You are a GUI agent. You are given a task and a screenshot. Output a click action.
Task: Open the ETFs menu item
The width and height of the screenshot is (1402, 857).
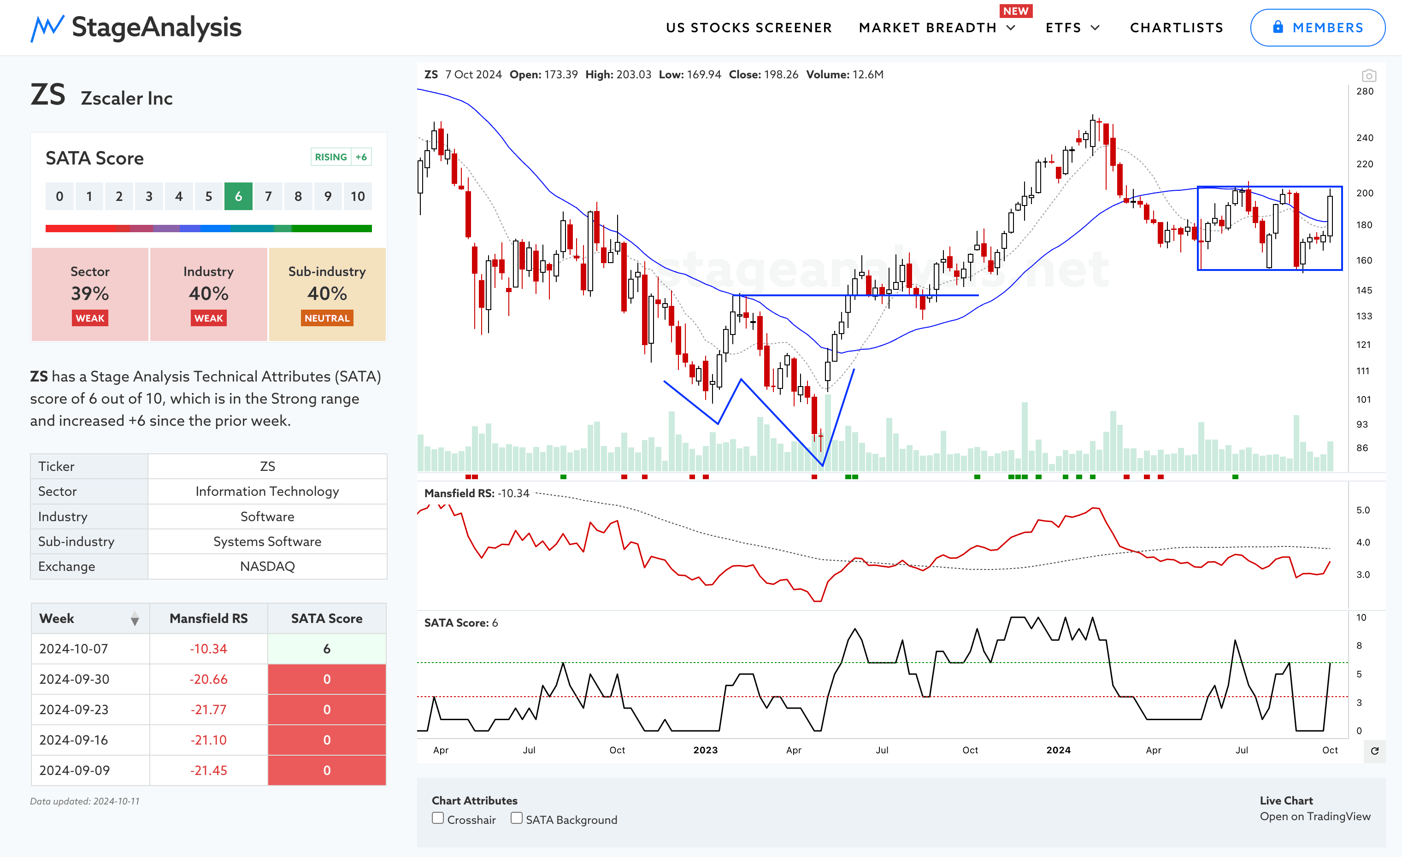tap(1063, 28)
